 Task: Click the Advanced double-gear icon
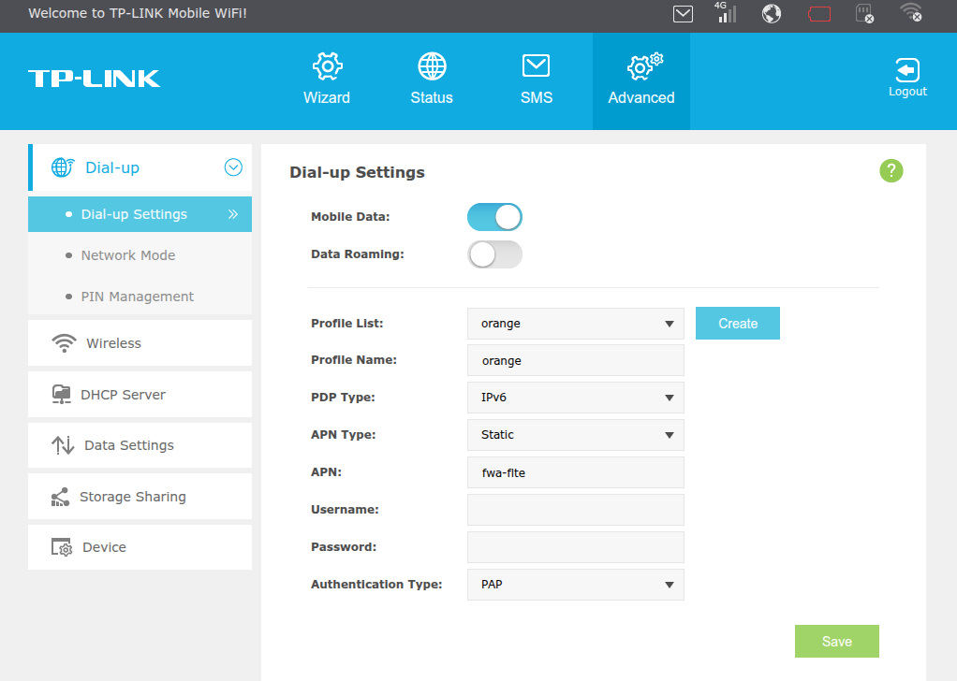(644, 66)
